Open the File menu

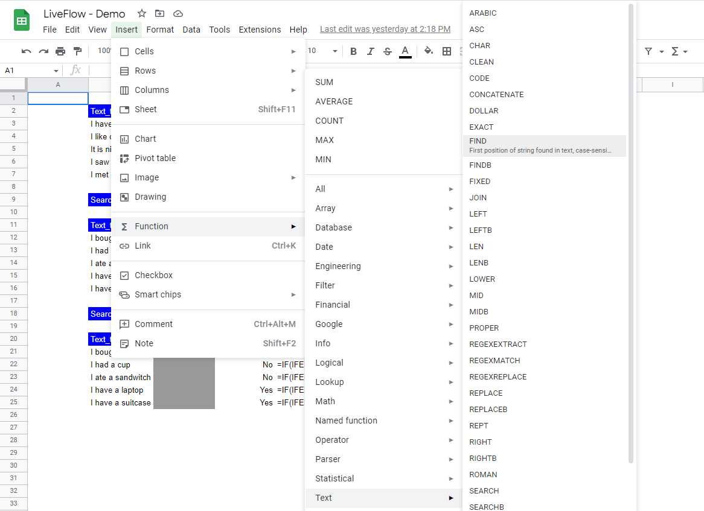click(50, 30)
